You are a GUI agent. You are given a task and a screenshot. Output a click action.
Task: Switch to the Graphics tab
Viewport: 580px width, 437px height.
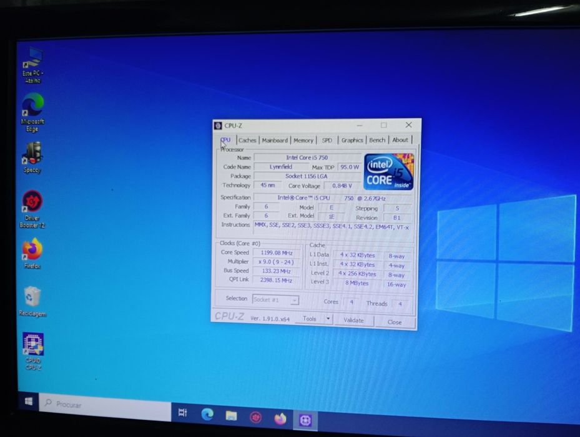[x=352, y=140]
